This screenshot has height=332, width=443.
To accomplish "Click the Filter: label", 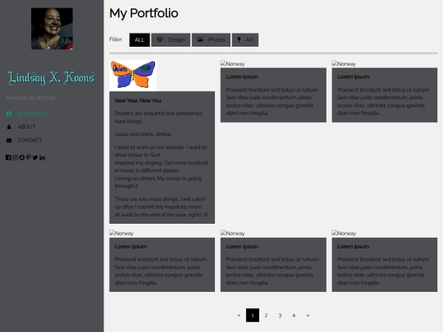I will click(x=116, y=39).
